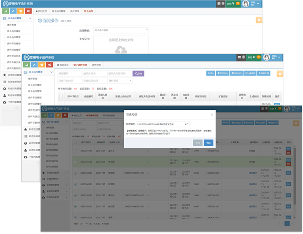Toggle select-all checkbox in the middle window table header
This screenshot has width=303, height=234.
tap(61, 97)
